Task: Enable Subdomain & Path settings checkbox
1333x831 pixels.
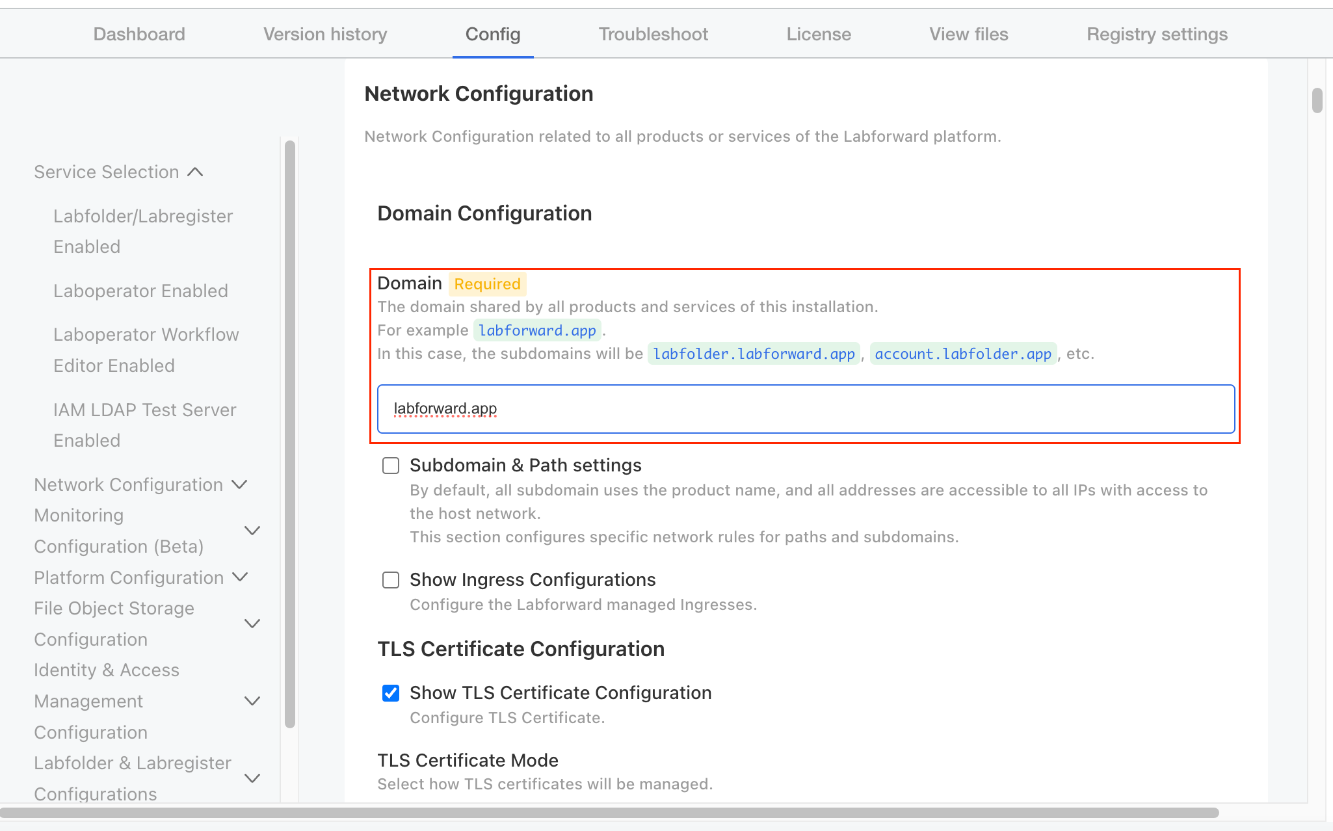Action: point(391,466)
